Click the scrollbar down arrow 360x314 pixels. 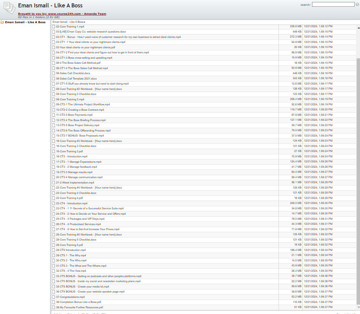358,307
